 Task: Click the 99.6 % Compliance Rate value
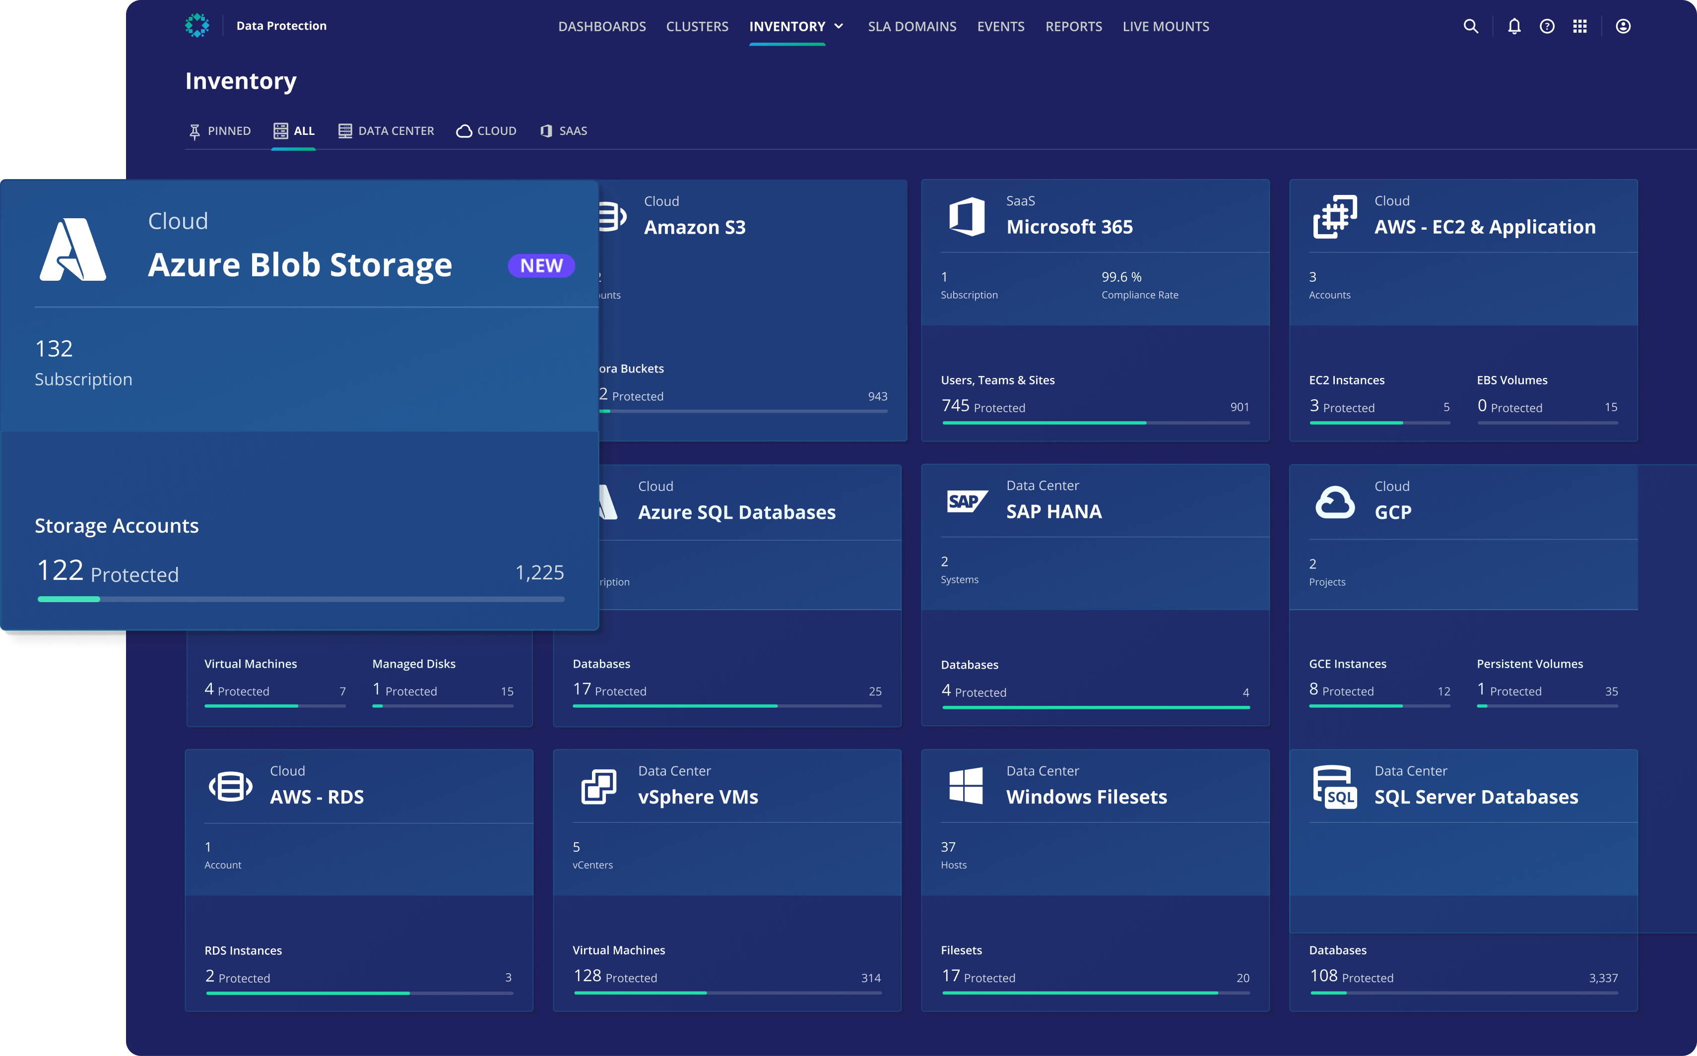[1121, 277]
